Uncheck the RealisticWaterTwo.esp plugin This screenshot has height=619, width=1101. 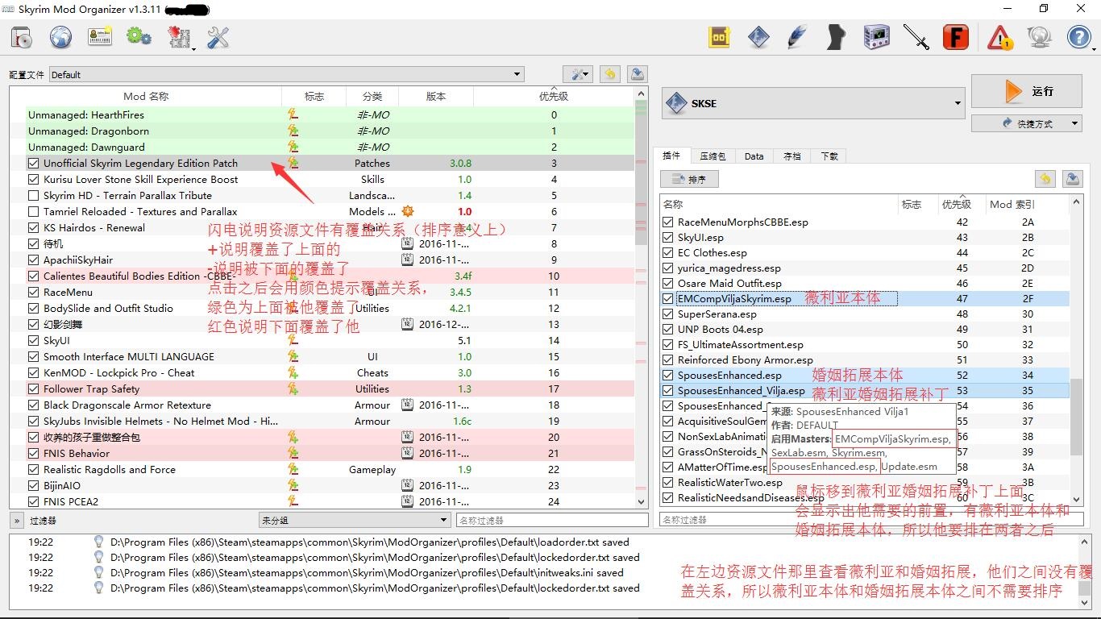point(667,483)
